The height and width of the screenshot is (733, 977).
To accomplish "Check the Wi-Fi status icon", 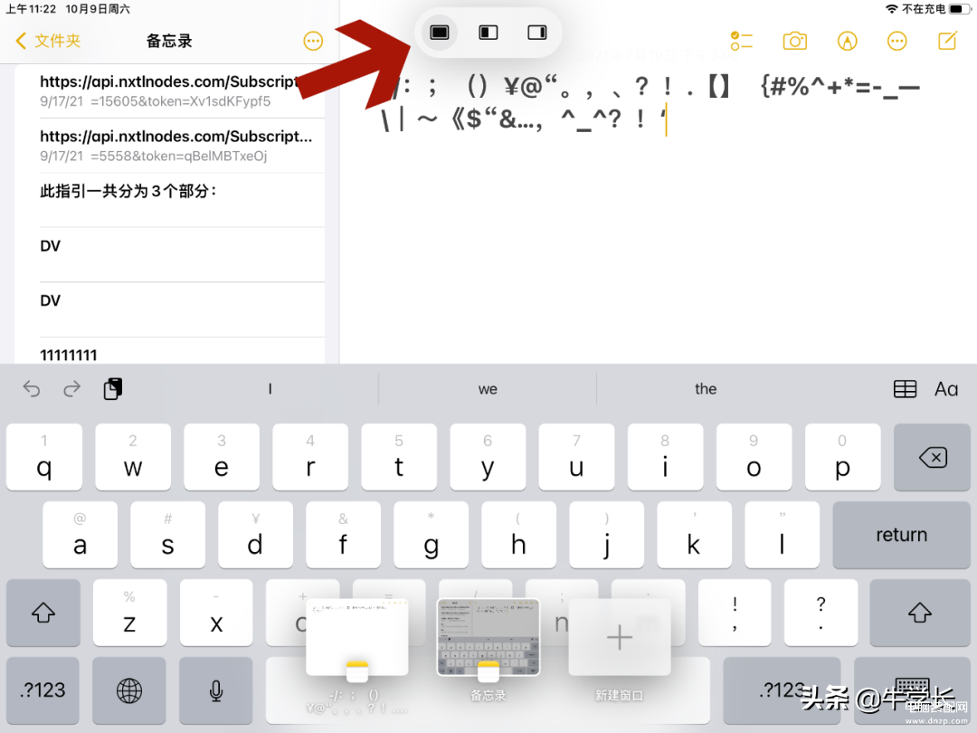I will coord(892,9).
